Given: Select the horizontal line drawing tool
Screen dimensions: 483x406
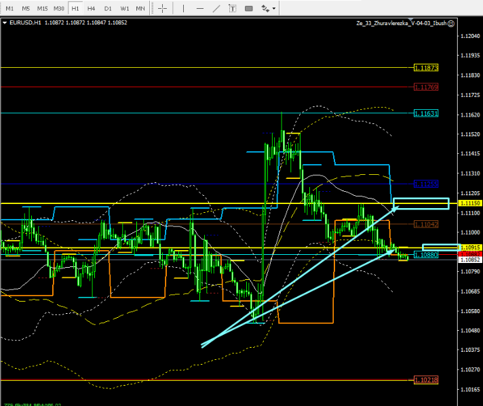Looking at the screenshot, I should tap(198, 8).
